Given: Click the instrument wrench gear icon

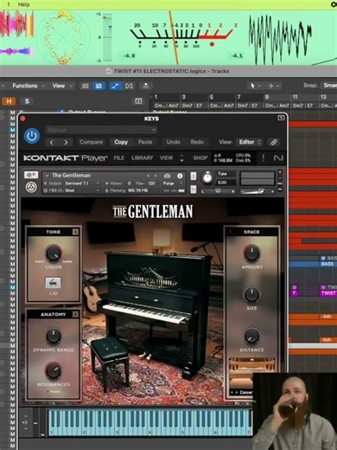Looking at the screenshot, I should pos(31,175).
